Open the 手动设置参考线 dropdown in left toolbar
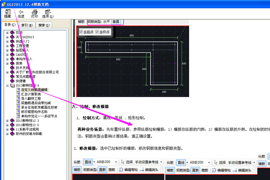This screenshot has height=180, width=270. [x=161, y=162]
